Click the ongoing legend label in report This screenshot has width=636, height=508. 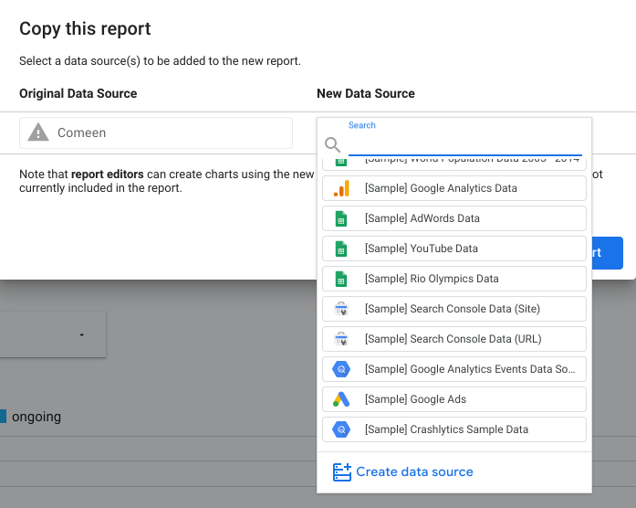[x=36, y=417]
